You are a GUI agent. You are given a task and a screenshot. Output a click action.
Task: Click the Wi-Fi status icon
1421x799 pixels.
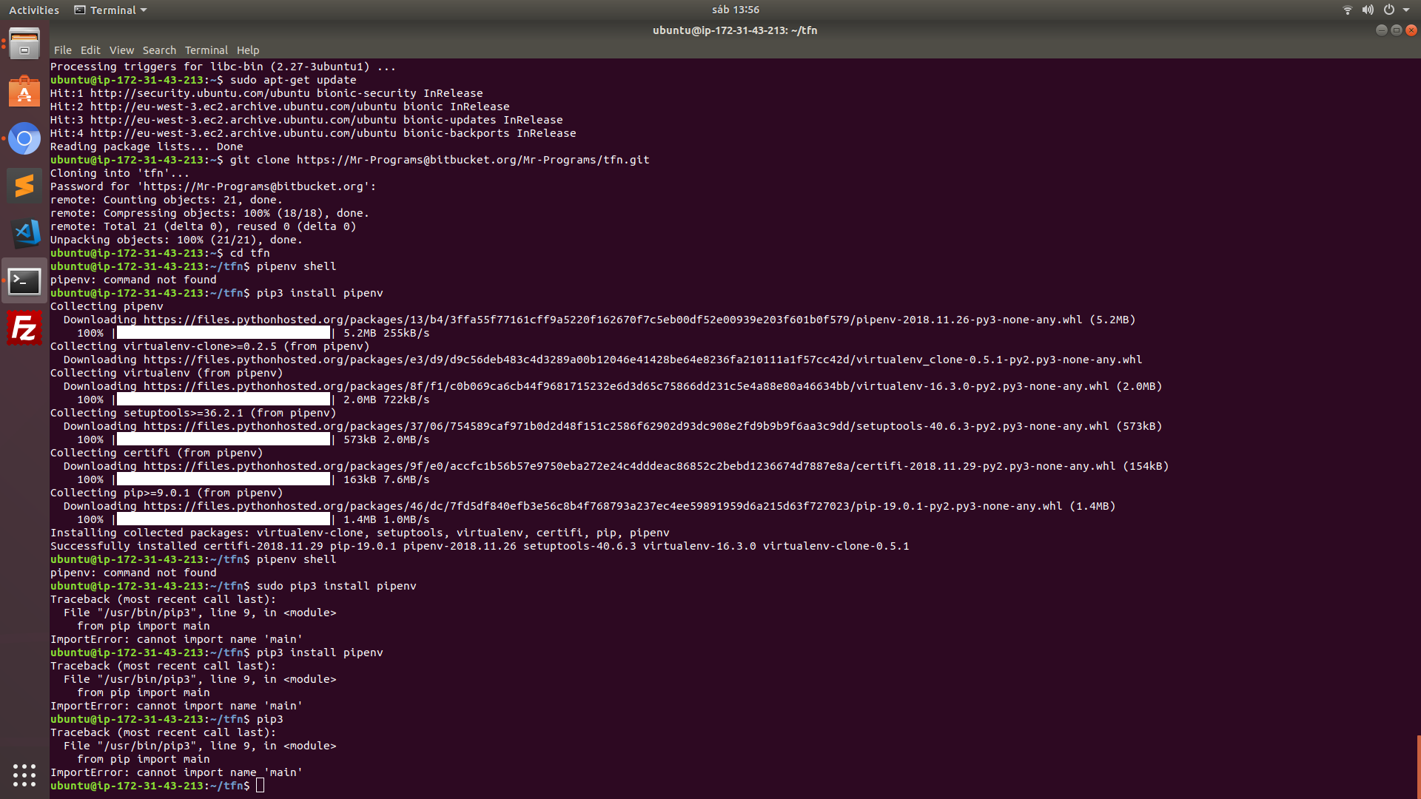pos(1347,10)
